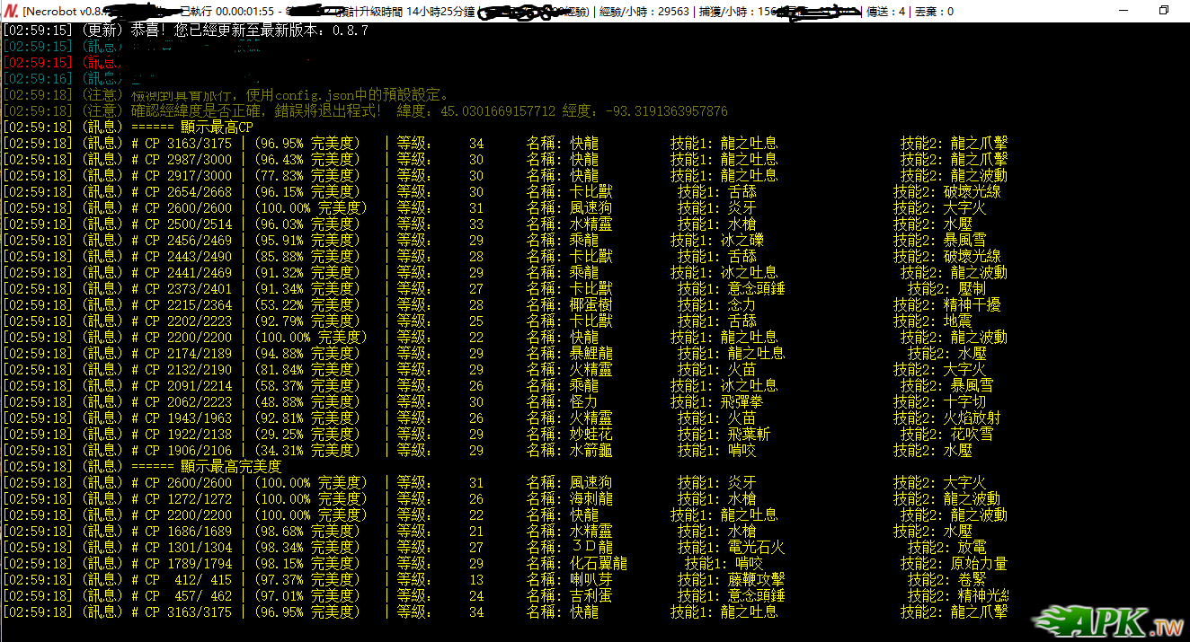Click the CP 2917/3000 value

pyautogui.click(x=188, y=175)
